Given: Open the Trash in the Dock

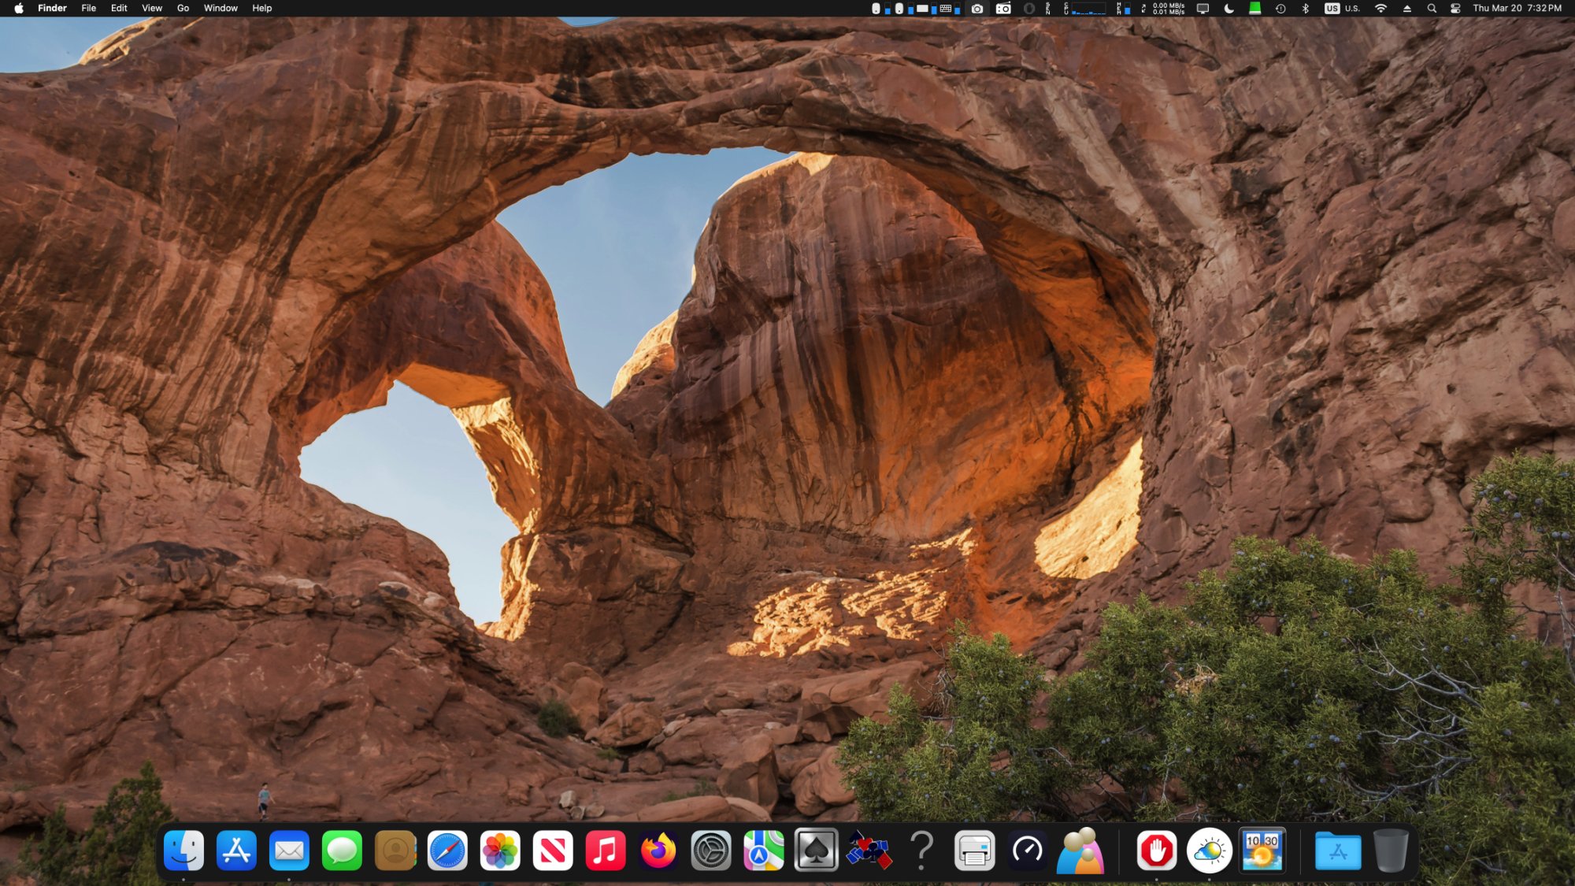Looking at the screenshot, I should [1391, 851].
